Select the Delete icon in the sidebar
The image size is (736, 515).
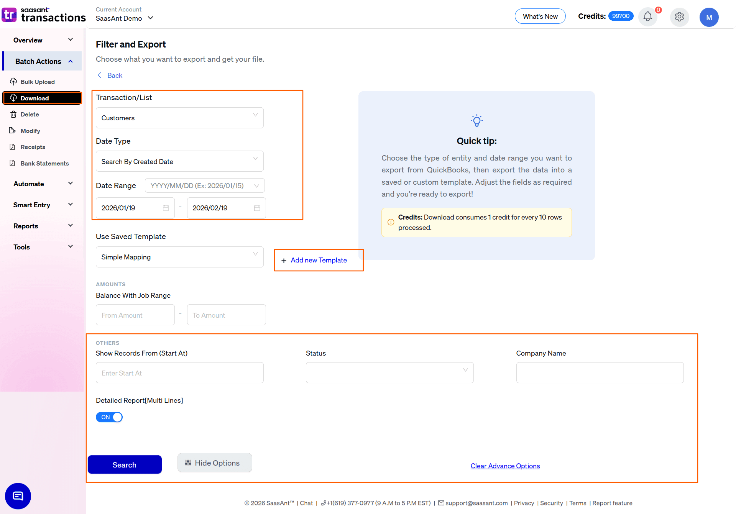[14, 114]
